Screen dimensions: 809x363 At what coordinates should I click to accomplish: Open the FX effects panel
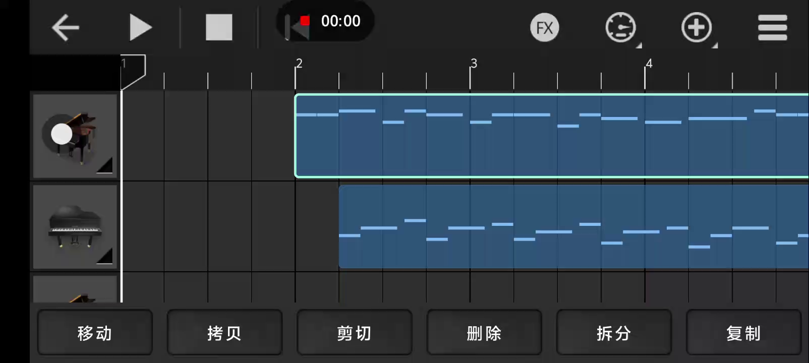[544, 28]
